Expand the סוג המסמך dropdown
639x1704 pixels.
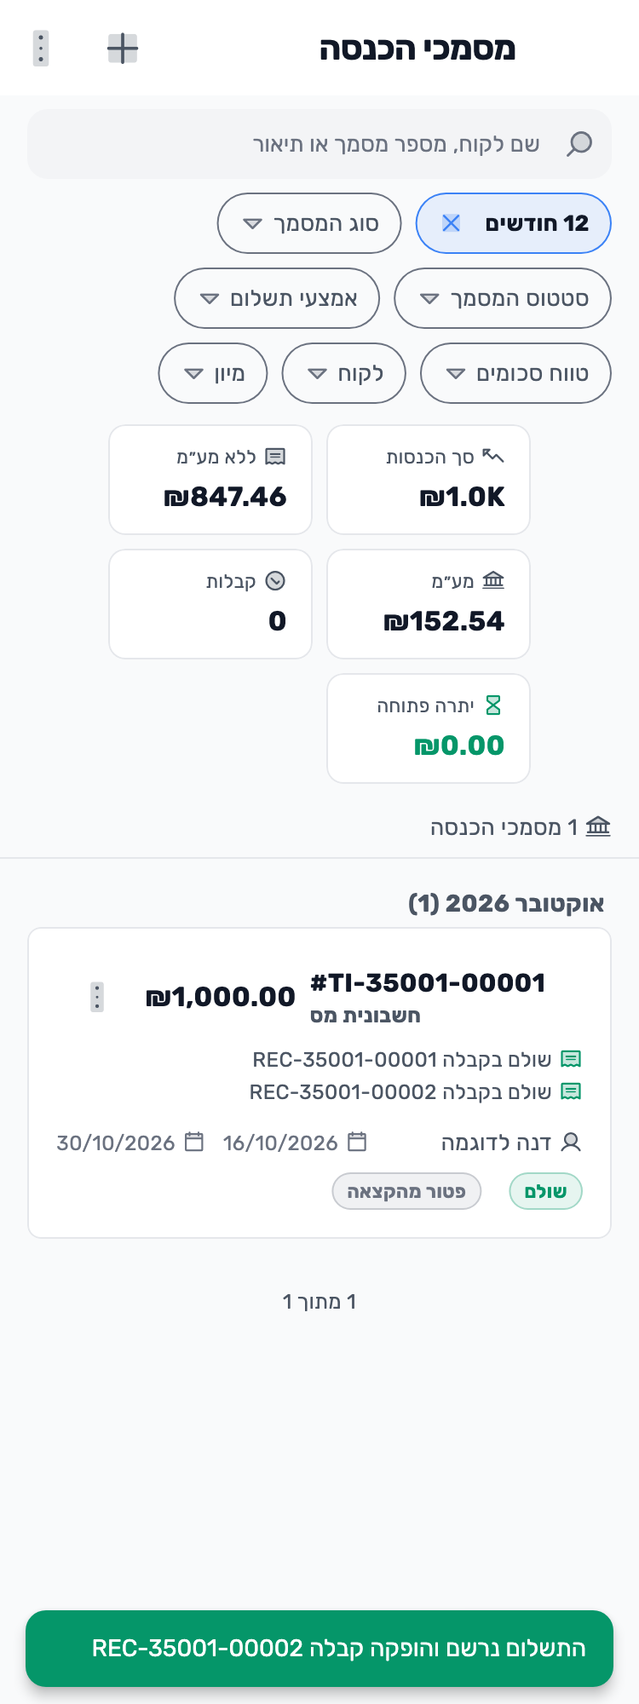coord(309,223)
